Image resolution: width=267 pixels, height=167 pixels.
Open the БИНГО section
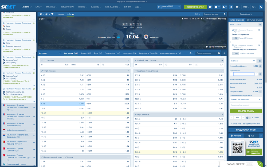127,7
